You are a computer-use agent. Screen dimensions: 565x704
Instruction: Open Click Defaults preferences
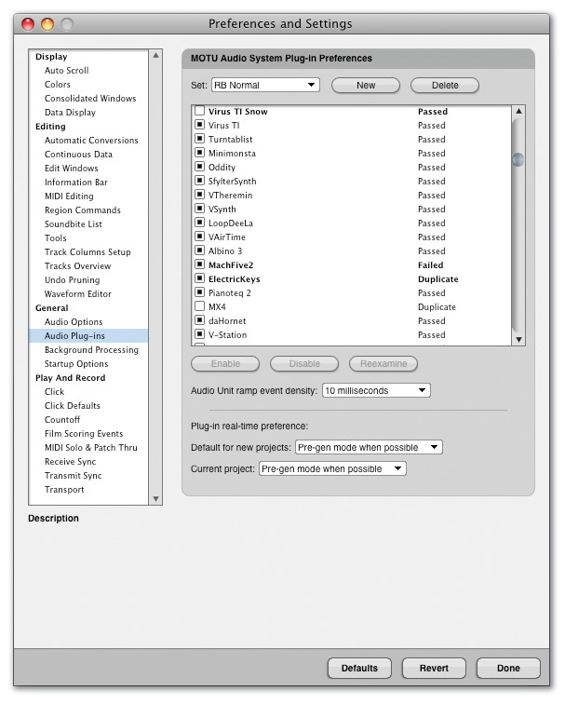[x=73, y=405]
